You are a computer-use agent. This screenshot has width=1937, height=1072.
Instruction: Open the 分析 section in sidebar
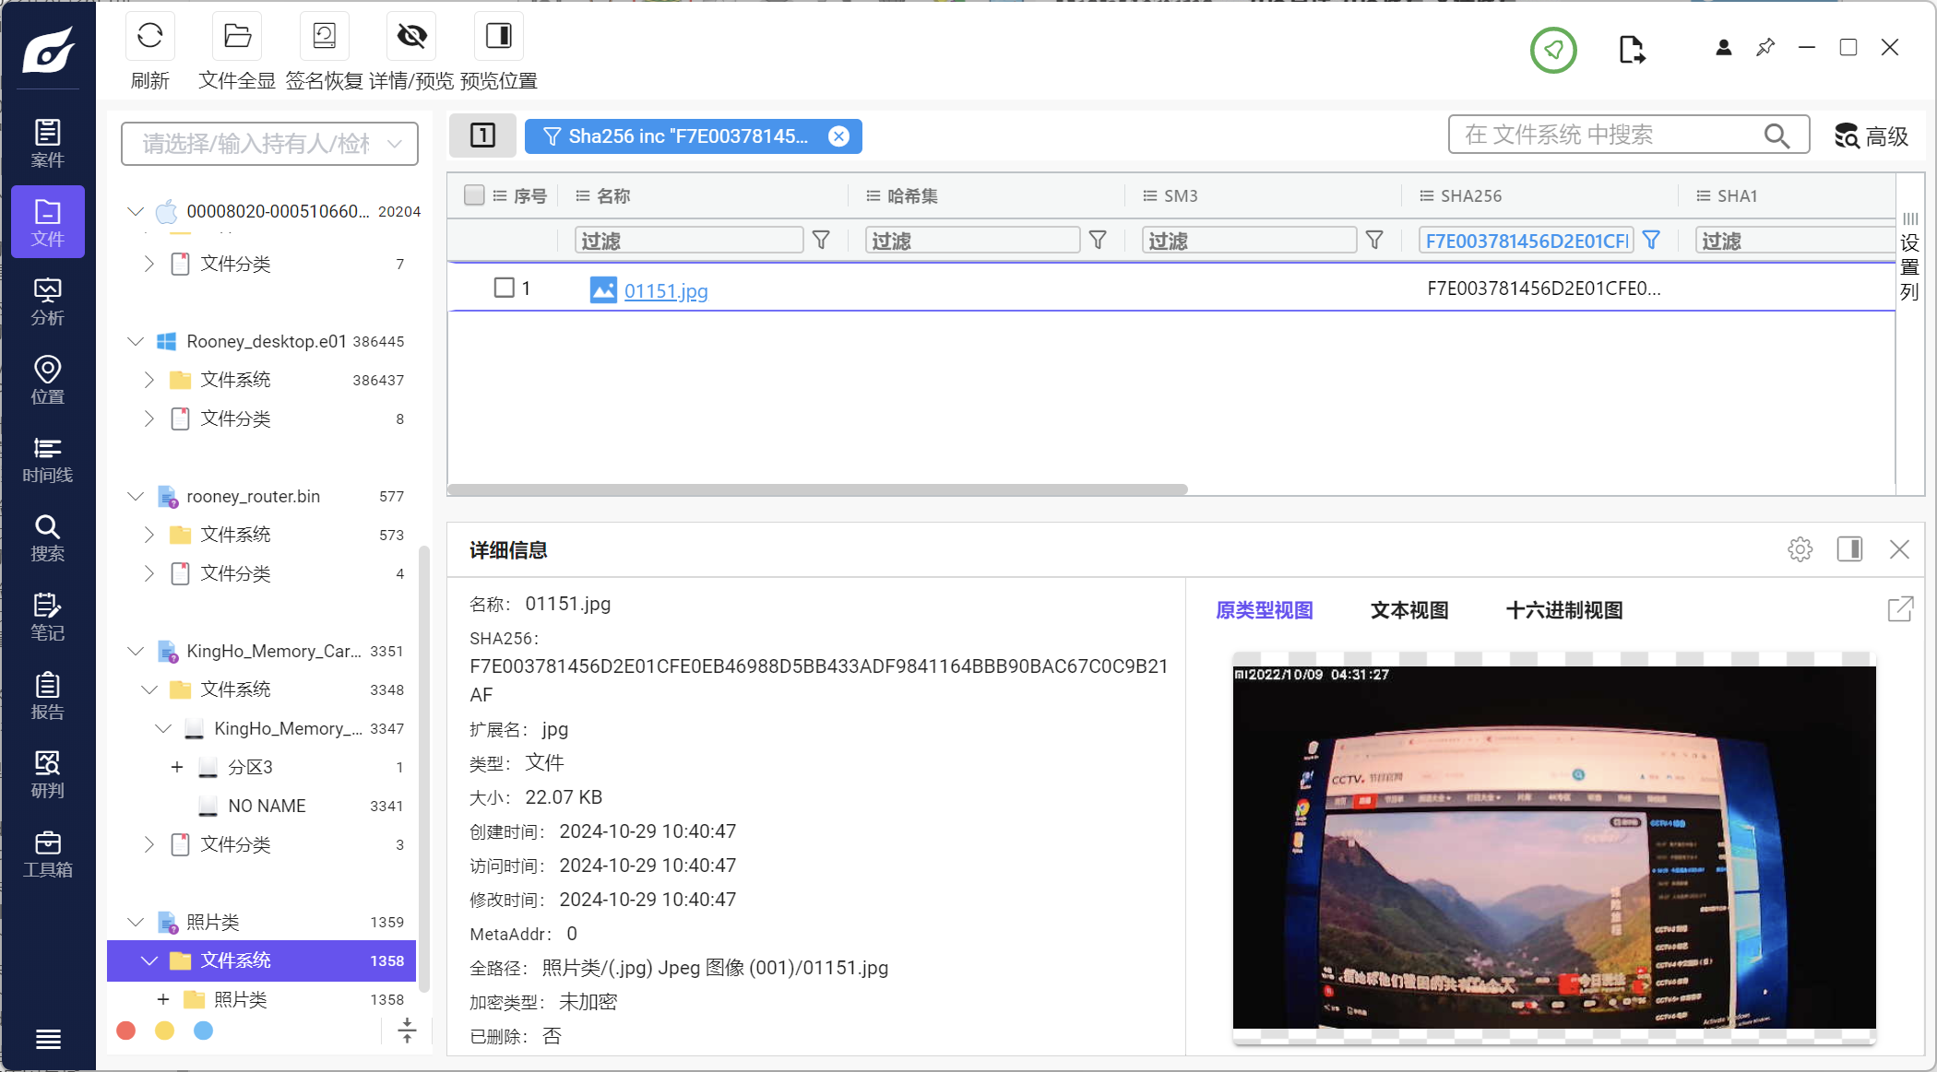tap(48, 301)
